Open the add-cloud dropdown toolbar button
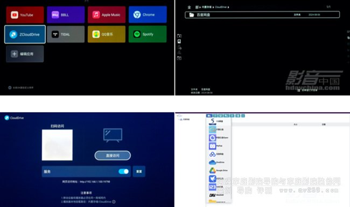Screen dimensions: 350x207 pos(209,116)
